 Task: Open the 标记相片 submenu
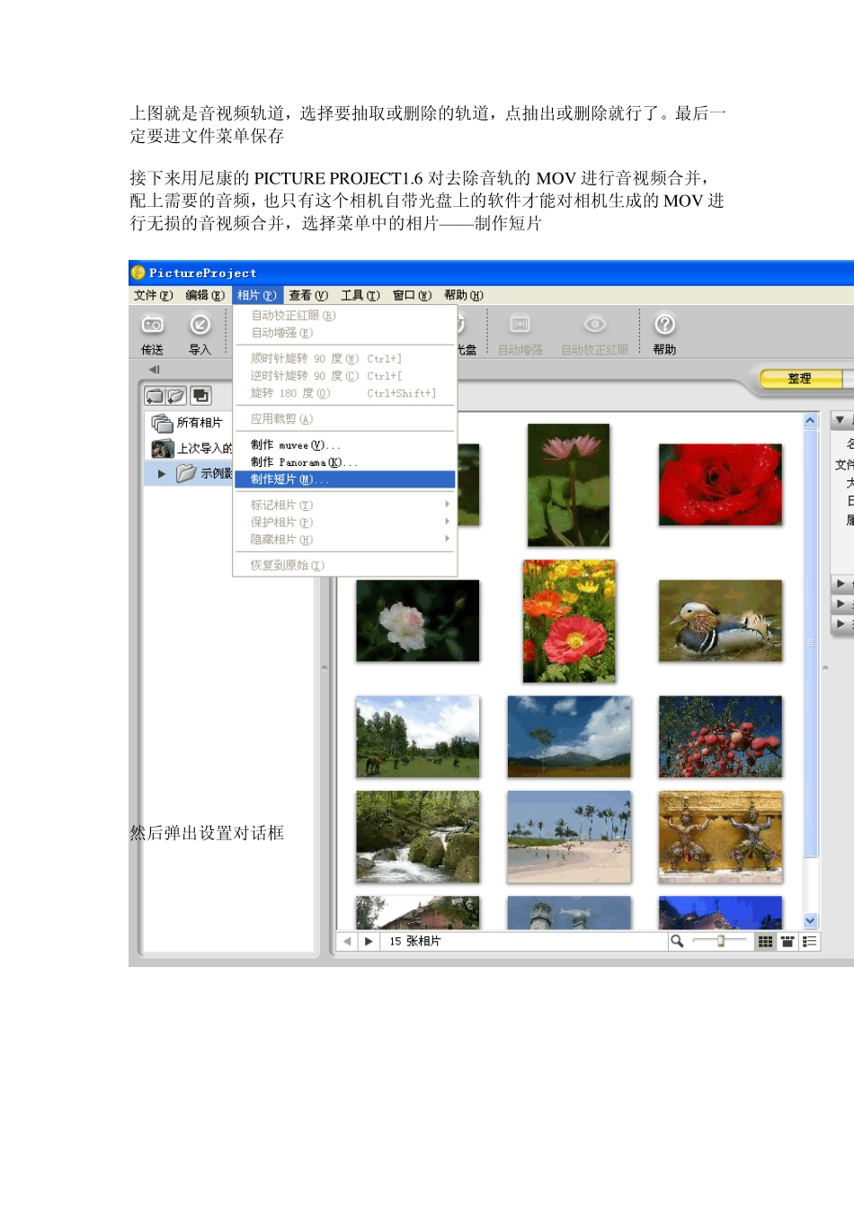pyautogui.click(x=345, y=505)
